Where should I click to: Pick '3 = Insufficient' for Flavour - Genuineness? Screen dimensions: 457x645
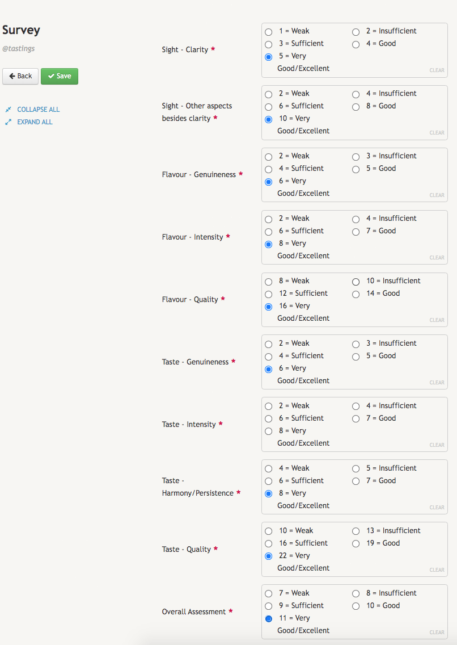click(356, 156)
